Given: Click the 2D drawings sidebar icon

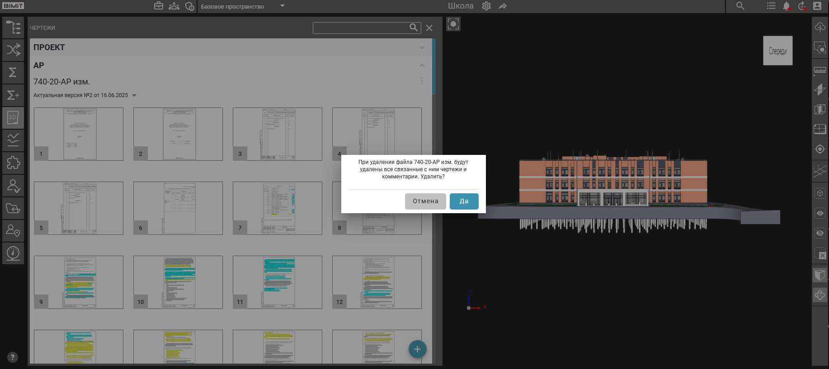Looking at the screenshot, I should click(13, 118).
